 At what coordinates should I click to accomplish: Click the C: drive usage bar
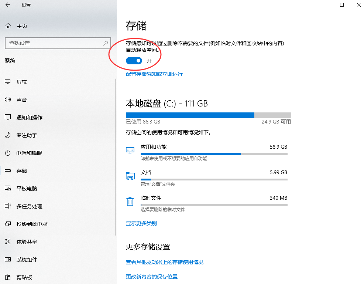209,115
